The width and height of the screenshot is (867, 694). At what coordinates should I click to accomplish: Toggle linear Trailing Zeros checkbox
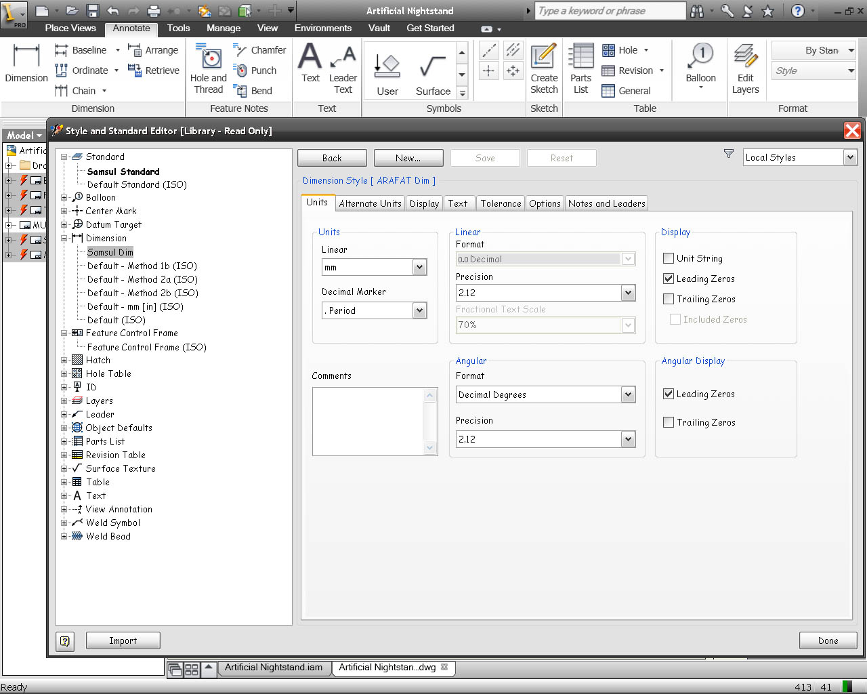[x=669, y=299]
